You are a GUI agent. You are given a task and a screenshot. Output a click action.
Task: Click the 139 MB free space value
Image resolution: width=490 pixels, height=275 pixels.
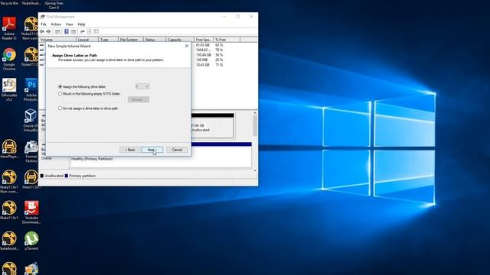[x=201, y=60]
